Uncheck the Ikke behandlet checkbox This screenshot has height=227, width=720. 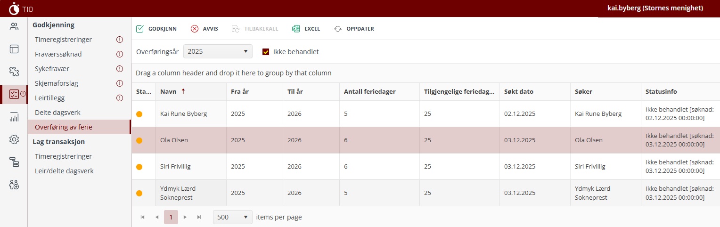coord(266,52)
